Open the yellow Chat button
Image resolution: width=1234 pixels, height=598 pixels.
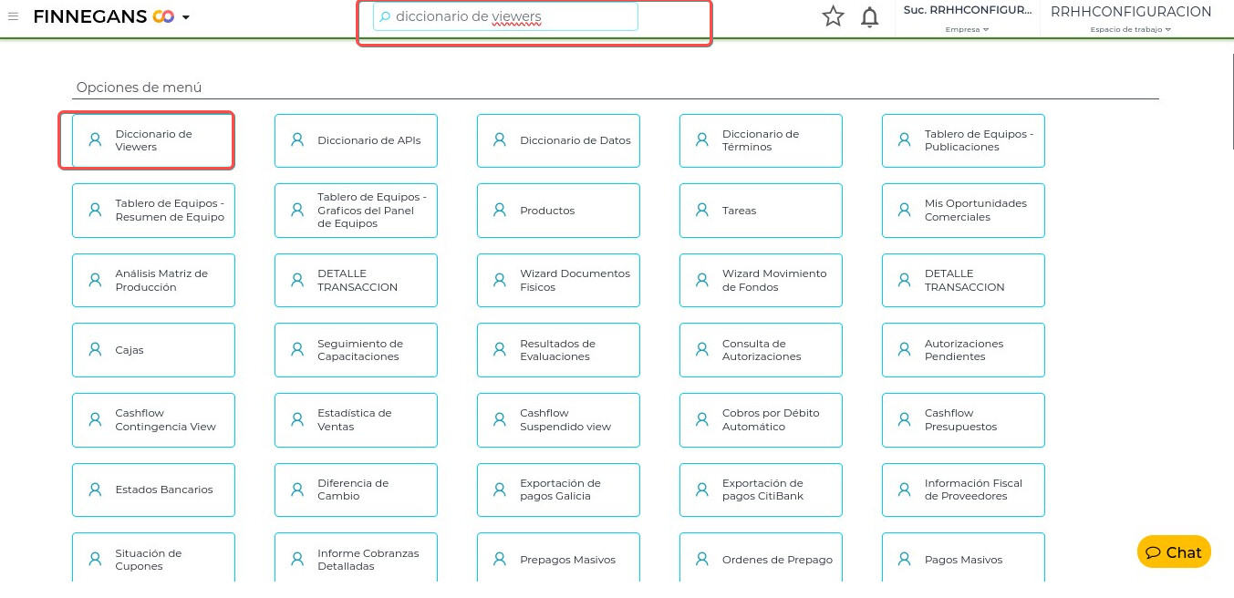coord(1174,552)
